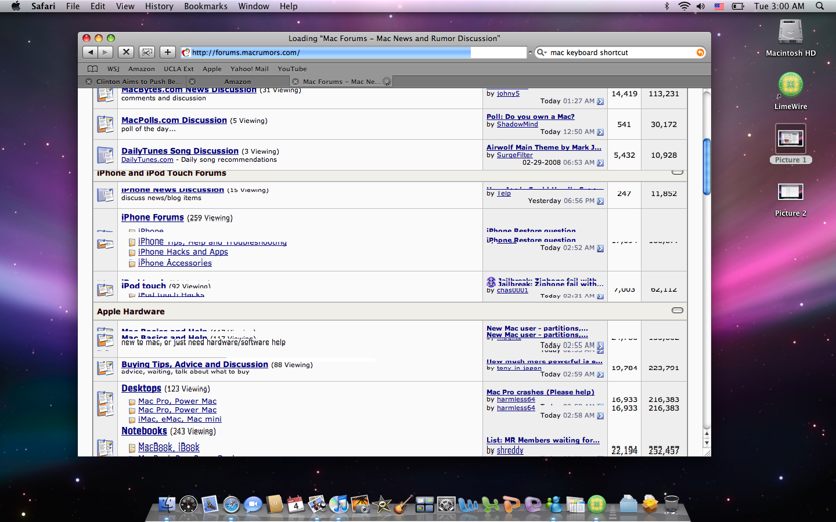The width and height of the screenshot is (836, 522).
Task: Go back using Safari's back arrow
Action: point(90,52)
